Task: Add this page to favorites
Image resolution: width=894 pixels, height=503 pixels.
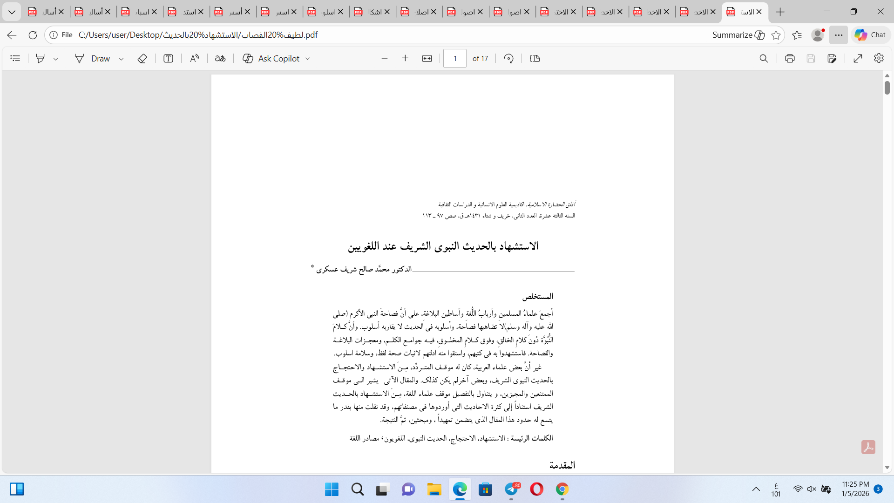Action: coord(776,35)
